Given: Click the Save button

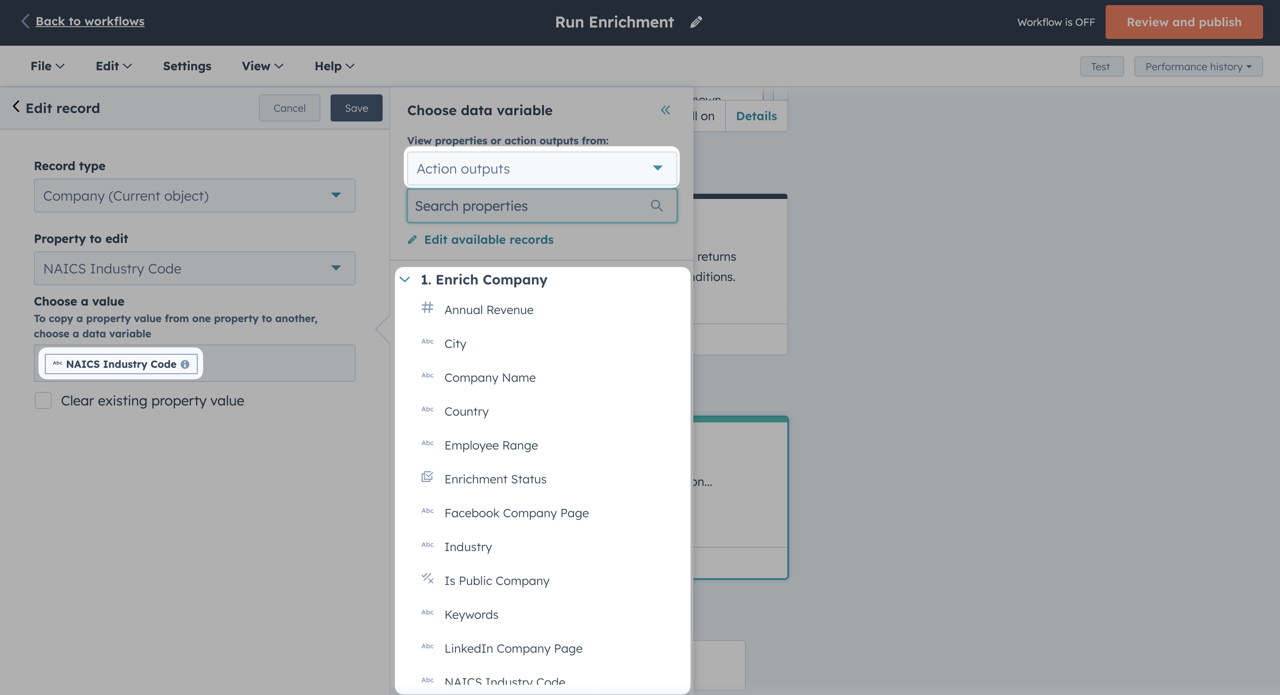Looking at the screenshot, I should pos(356,108).
